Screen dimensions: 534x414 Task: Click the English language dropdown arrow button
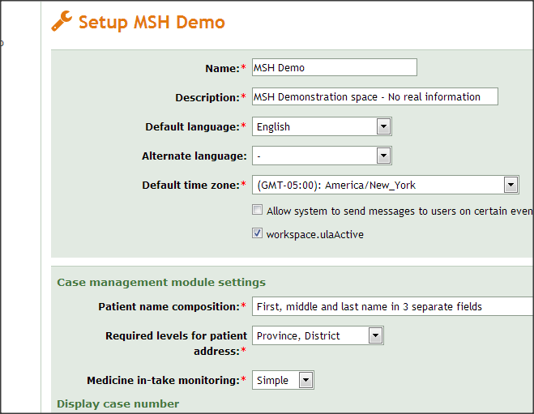384,126
